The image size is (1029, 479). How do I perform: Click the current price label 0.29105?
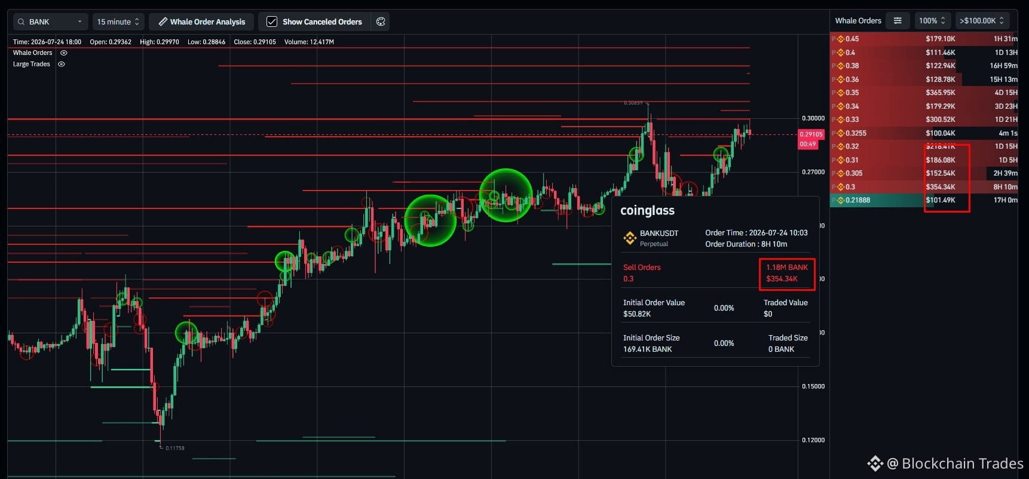click(x=811, y=134)
